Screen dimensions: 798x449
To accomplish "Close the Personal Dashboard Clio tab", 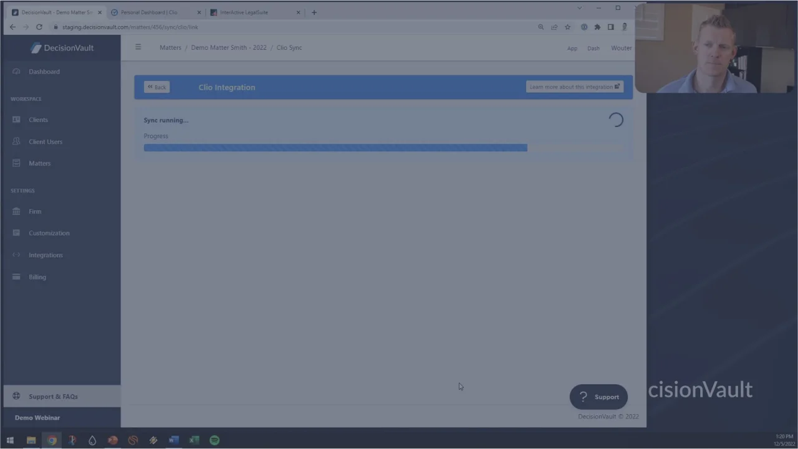I will click(x=199, y=12).
